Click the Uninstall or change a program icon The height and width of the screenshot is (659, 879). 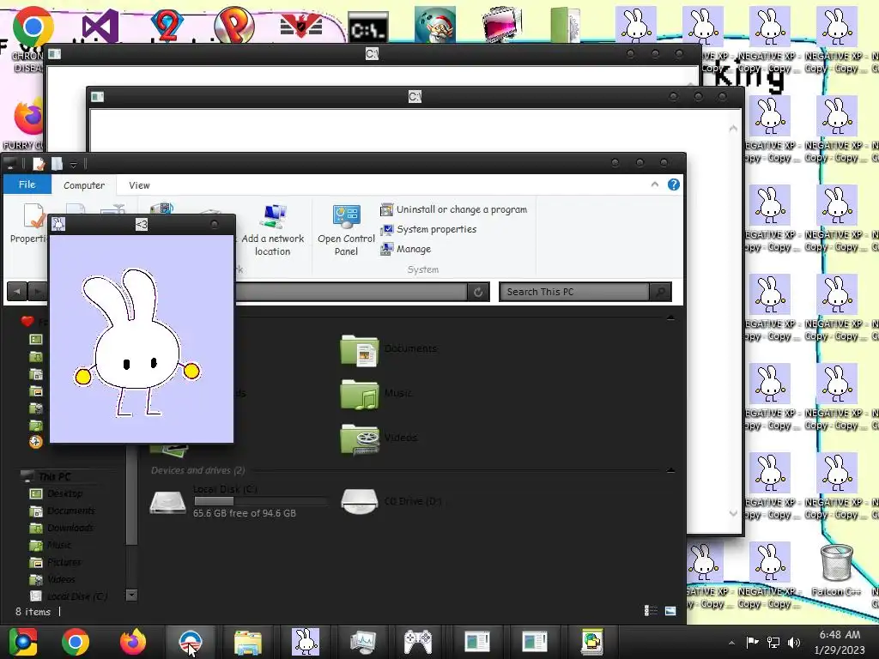386,210
